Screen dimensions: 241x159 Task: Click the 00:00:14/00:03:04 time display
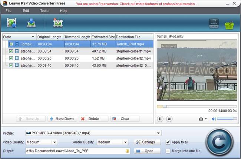pos(222,111)
